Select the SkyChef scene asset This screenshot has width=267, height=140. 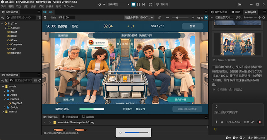click(17, 103)
